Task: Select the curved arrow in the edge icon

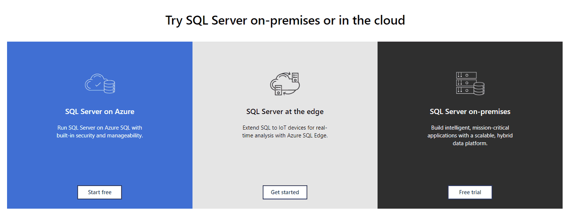Action: pos(287,74)
